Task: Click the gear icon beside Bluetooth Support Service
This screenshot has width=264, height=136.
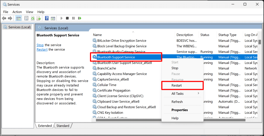Action: point(94,57)
